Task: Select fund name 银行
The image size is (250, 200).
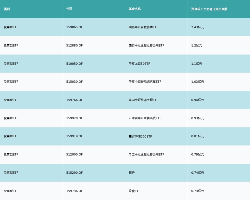Action: 132,173
